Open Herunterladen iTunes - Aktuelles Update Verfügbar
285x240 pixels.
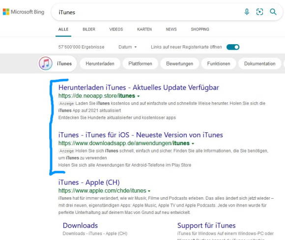[x=139, y=88]
